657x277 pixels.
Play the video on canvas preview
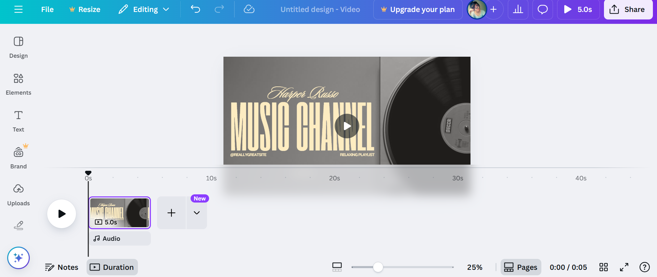click(347, 126)
